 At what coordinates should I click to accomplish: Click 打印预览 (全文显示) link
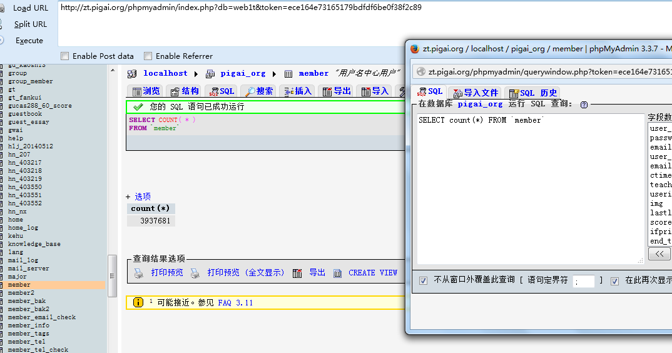click(x=245, y=272)
